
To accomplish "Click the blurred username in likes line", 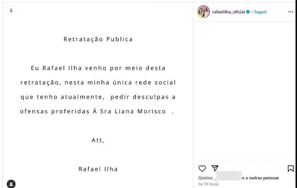I will (228, 176).
